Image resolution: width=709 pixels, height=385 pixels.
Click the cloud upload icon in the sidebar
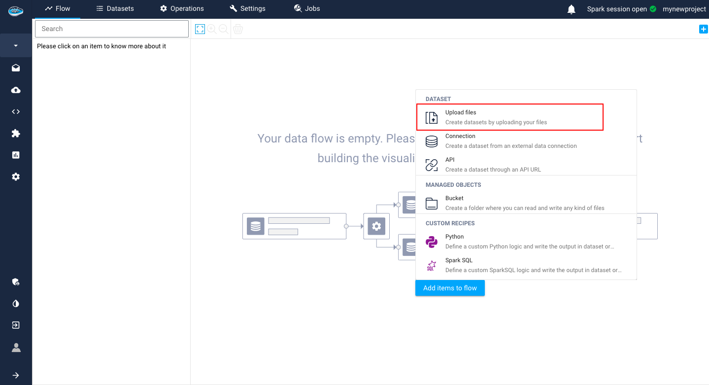coord(16,90)
